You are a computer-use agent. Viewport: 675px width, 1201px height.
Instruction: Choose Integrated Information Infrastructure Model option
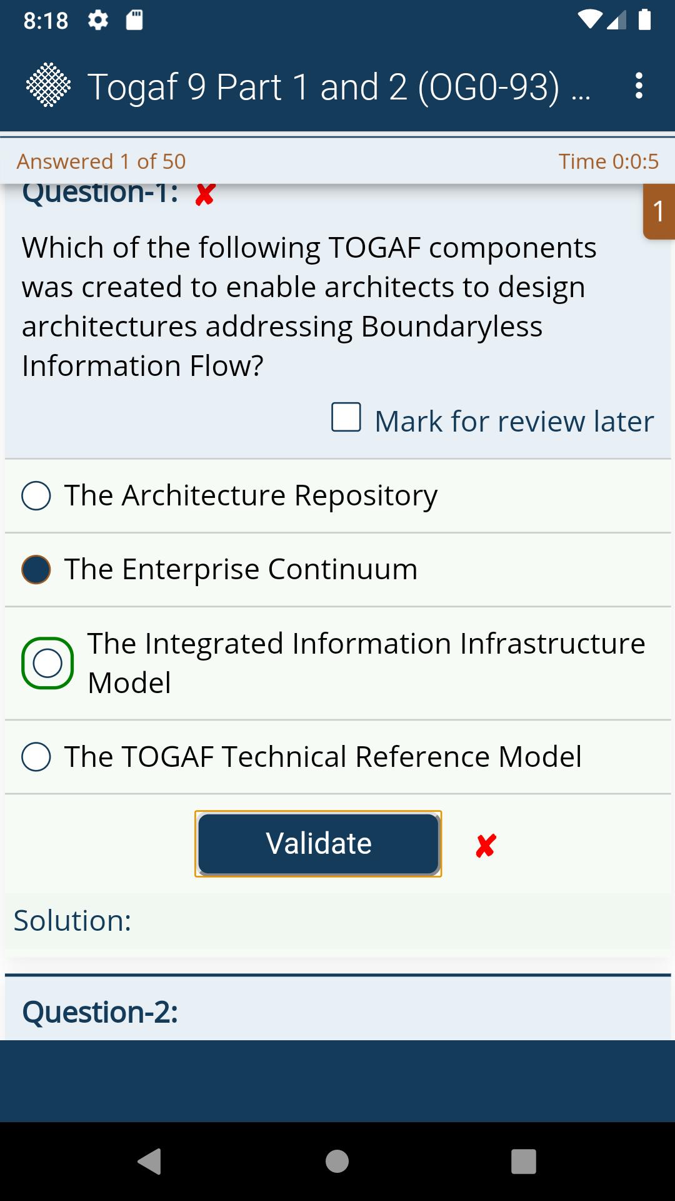tap(337, 663)
